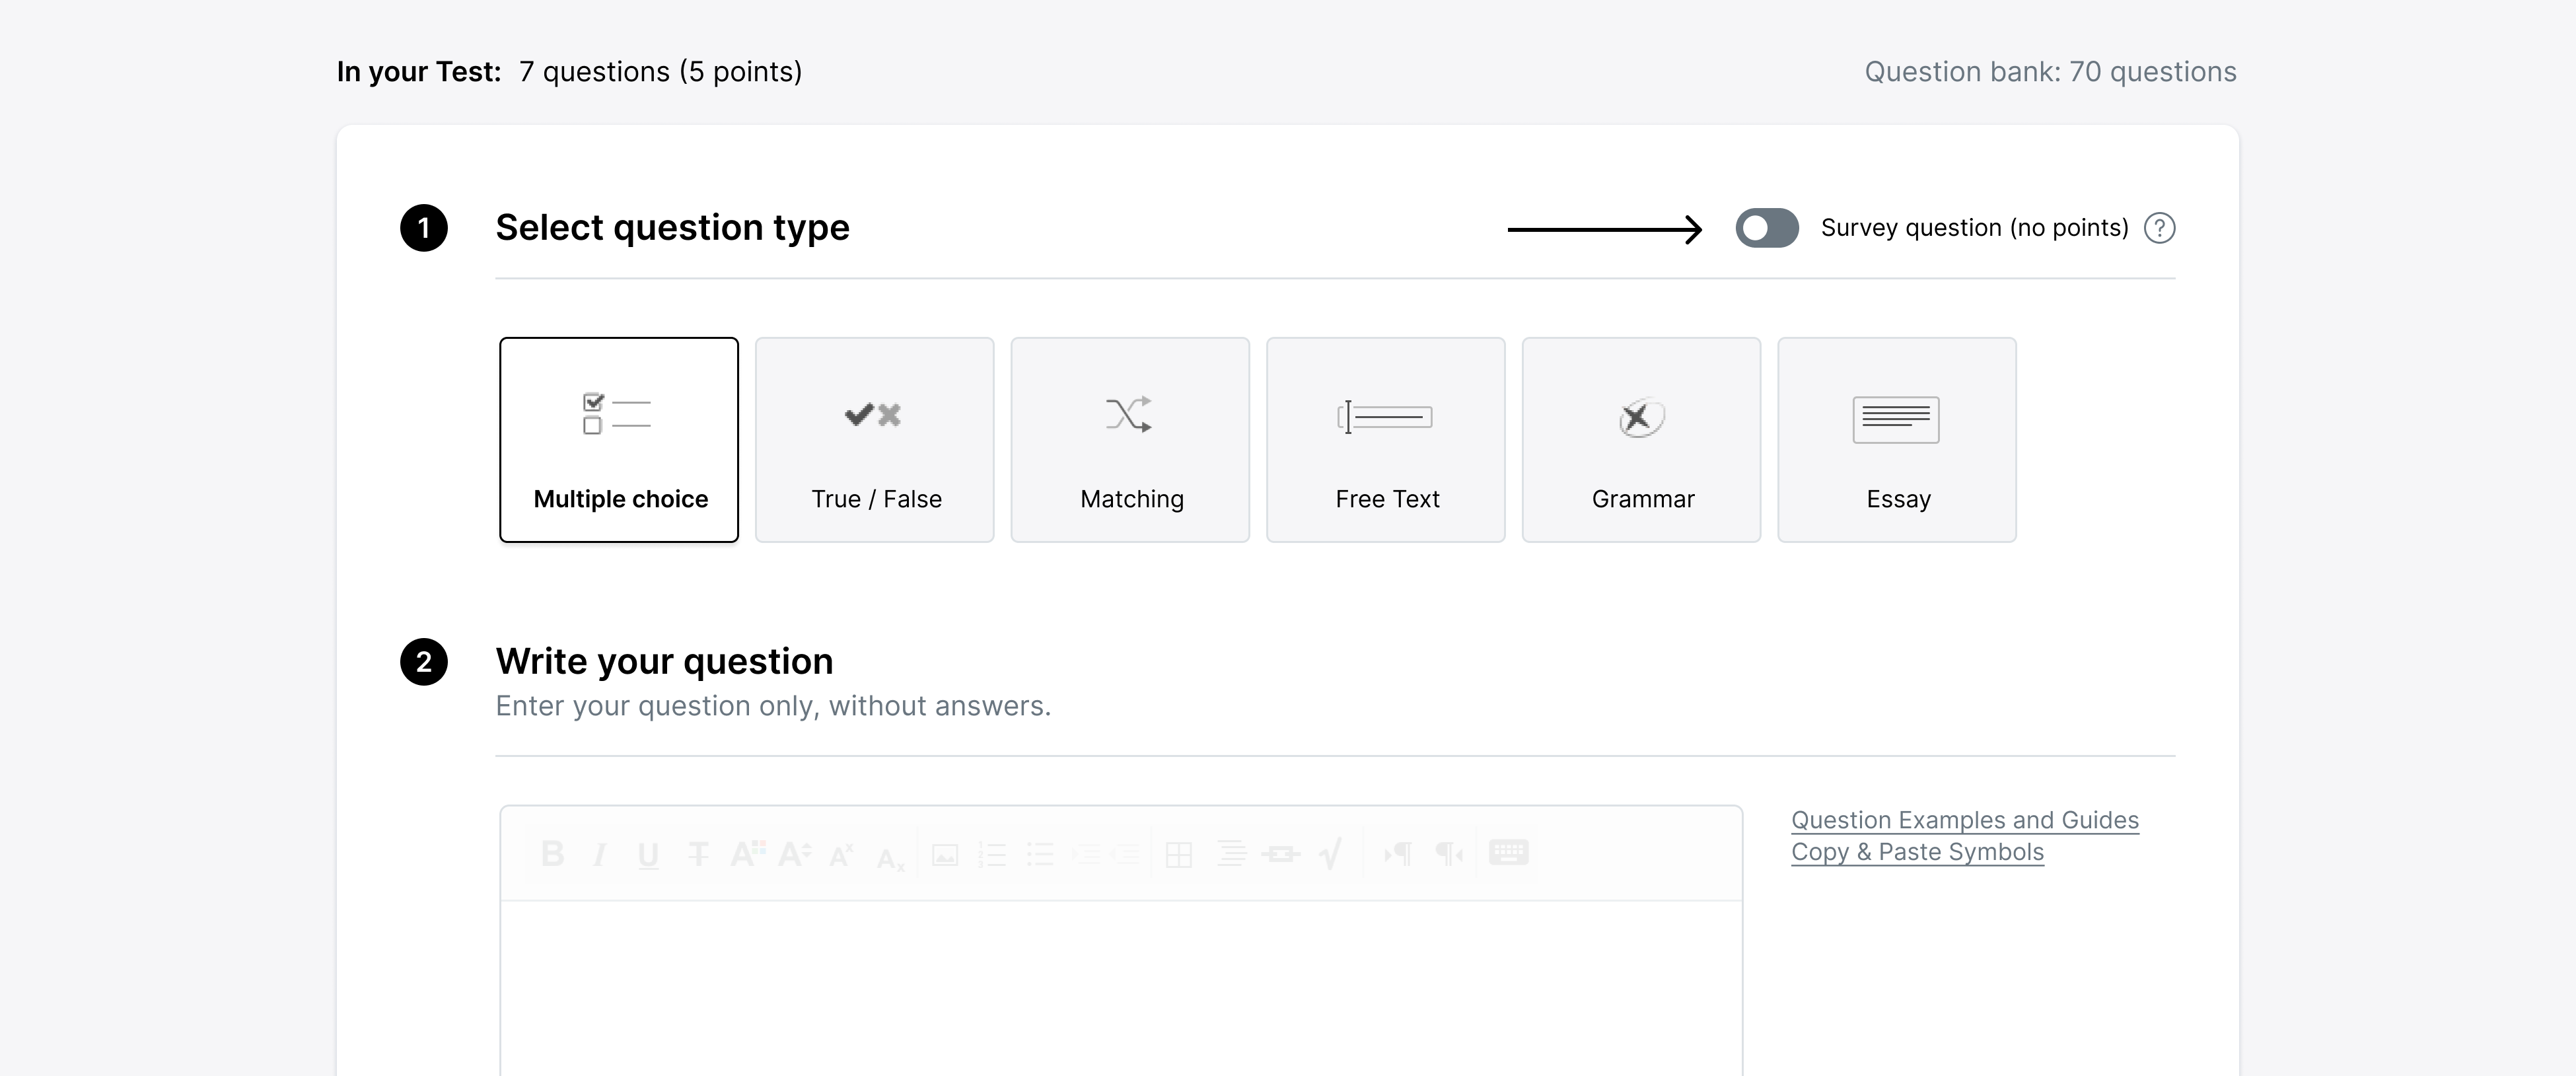Open the font size selector
This screenshot has width=2576, height=1076.
(x=794, y=854)
